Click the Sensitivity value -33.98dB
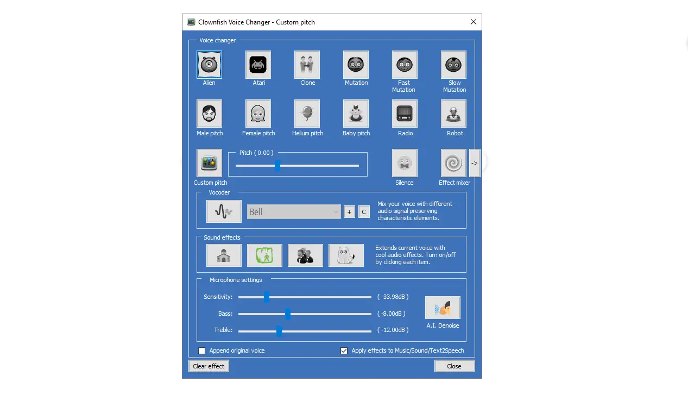 click(393, 297)
